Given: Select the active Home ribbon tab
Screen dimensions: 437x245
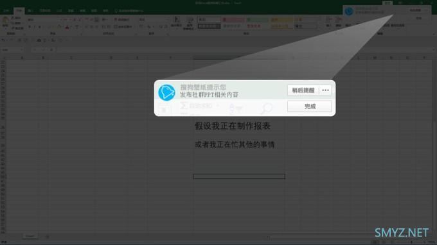Looking at the screenshot, I should [x=19, y=11].
